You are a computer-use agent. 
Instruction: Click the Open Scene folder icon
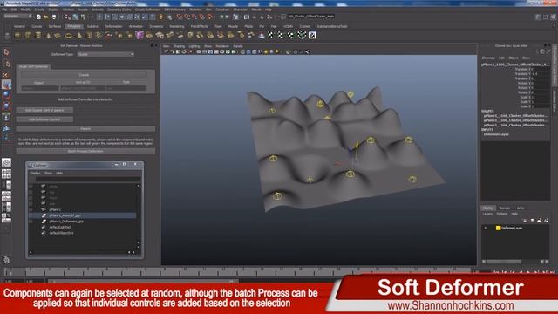[45, 17]
